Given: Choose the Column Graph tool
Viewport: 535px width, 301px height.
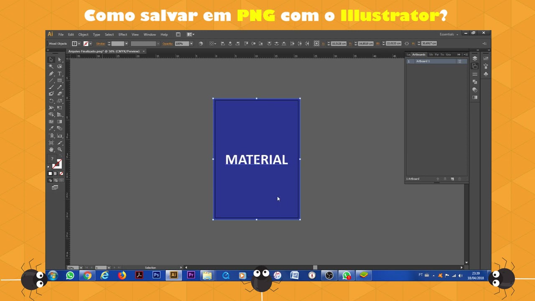Looking at the screenshot, I should (59, 135).
